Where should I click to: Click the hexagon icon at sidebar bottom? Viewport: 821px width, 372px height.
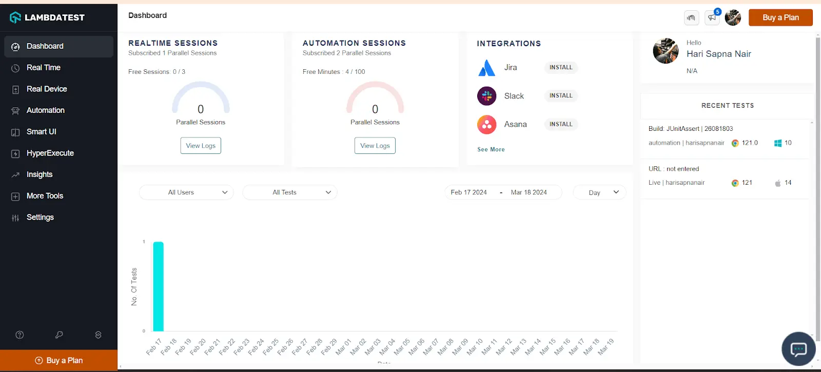click(98, 335)
